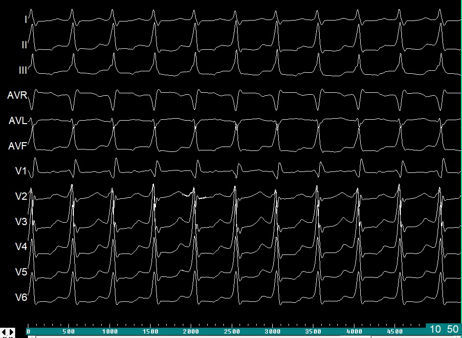The width and height of the screenshot is (462, 338).
Task: Click the 2000 mark on the time ruler
Action: pos(191,332)
